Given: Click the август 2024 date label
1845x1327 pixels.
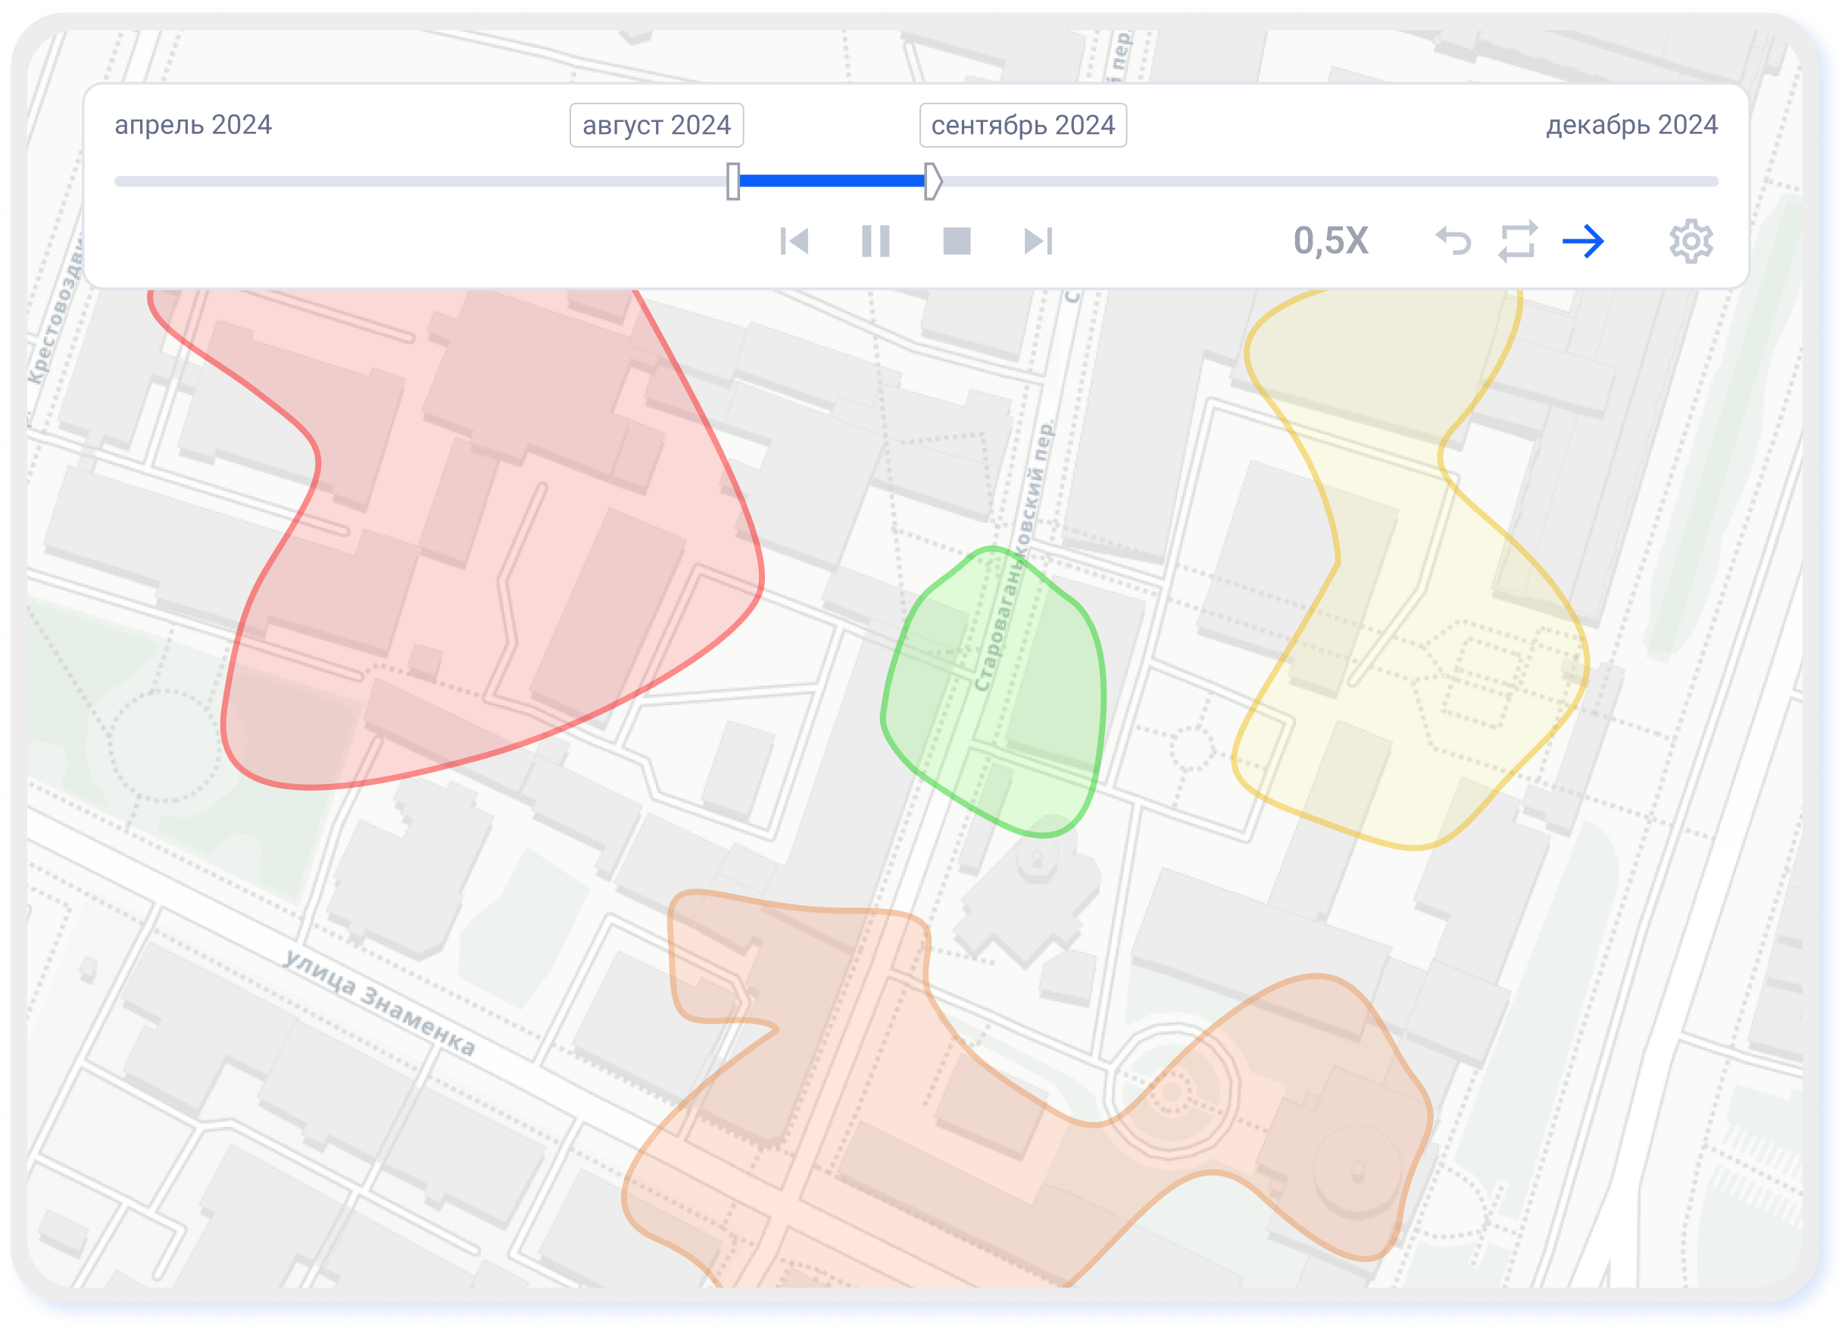Looking at the screenshot, I should (x=657, y=125).
